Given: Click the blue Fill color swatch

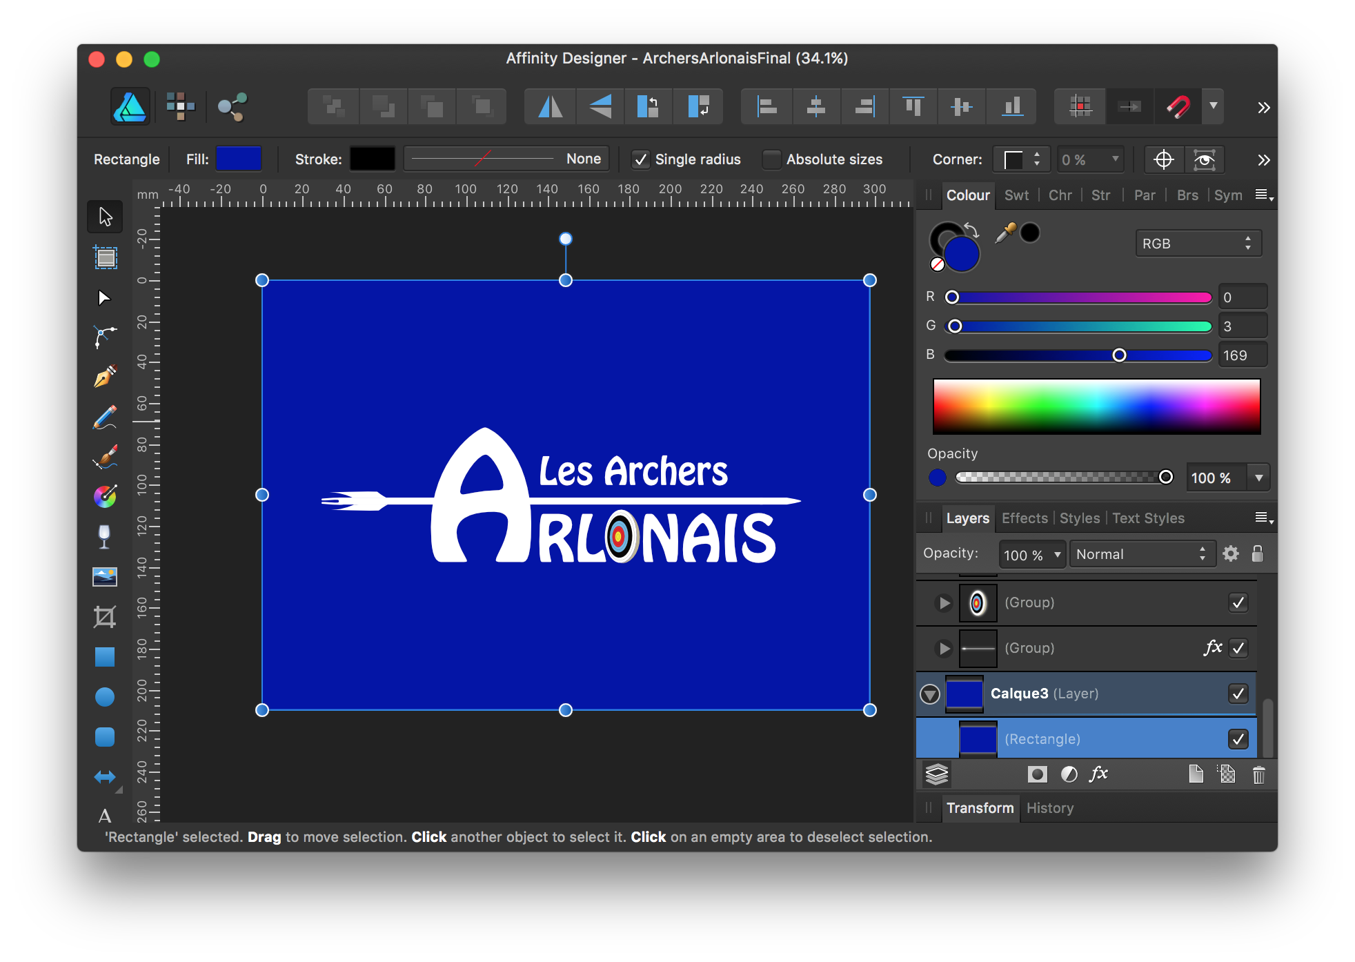Looking at the screenshot, I should point(236,158).
